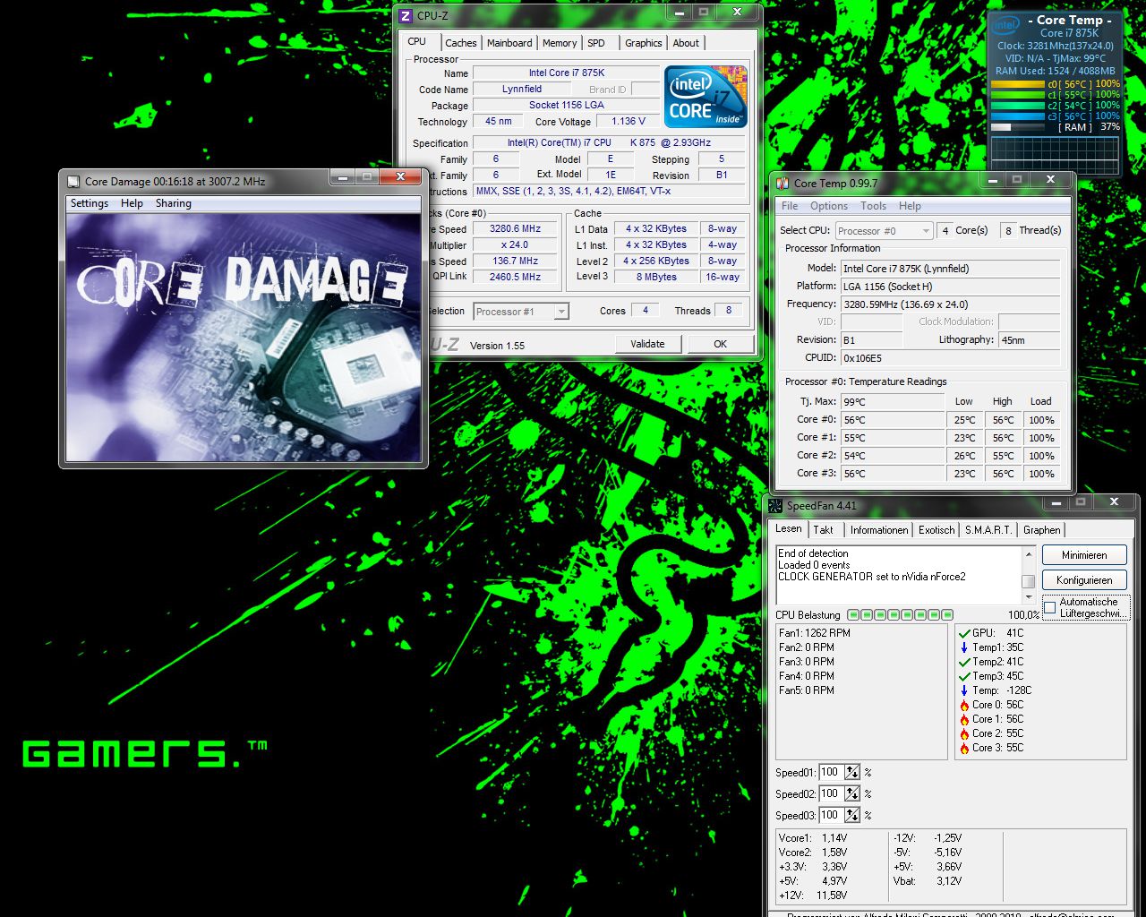This screenshot has width=1146, height=917.
Task: Open Graphen tab in SpeedFan
Action: pyautogui.click(x=1042, y=530)
